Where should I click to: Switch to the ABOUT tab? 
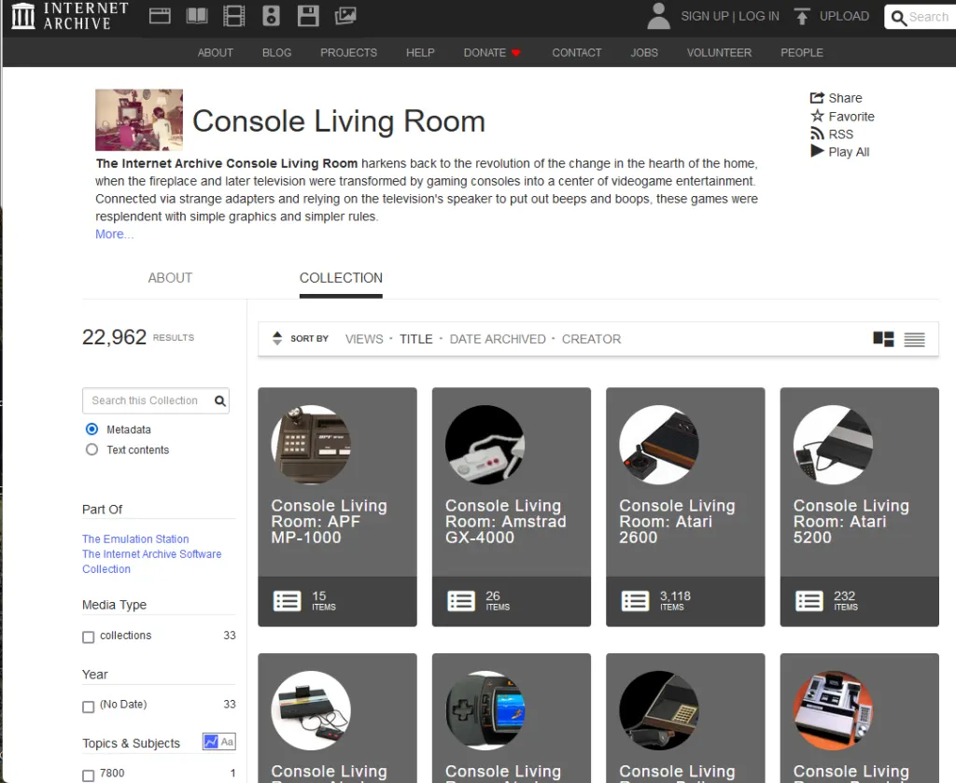tap(170, 278)
